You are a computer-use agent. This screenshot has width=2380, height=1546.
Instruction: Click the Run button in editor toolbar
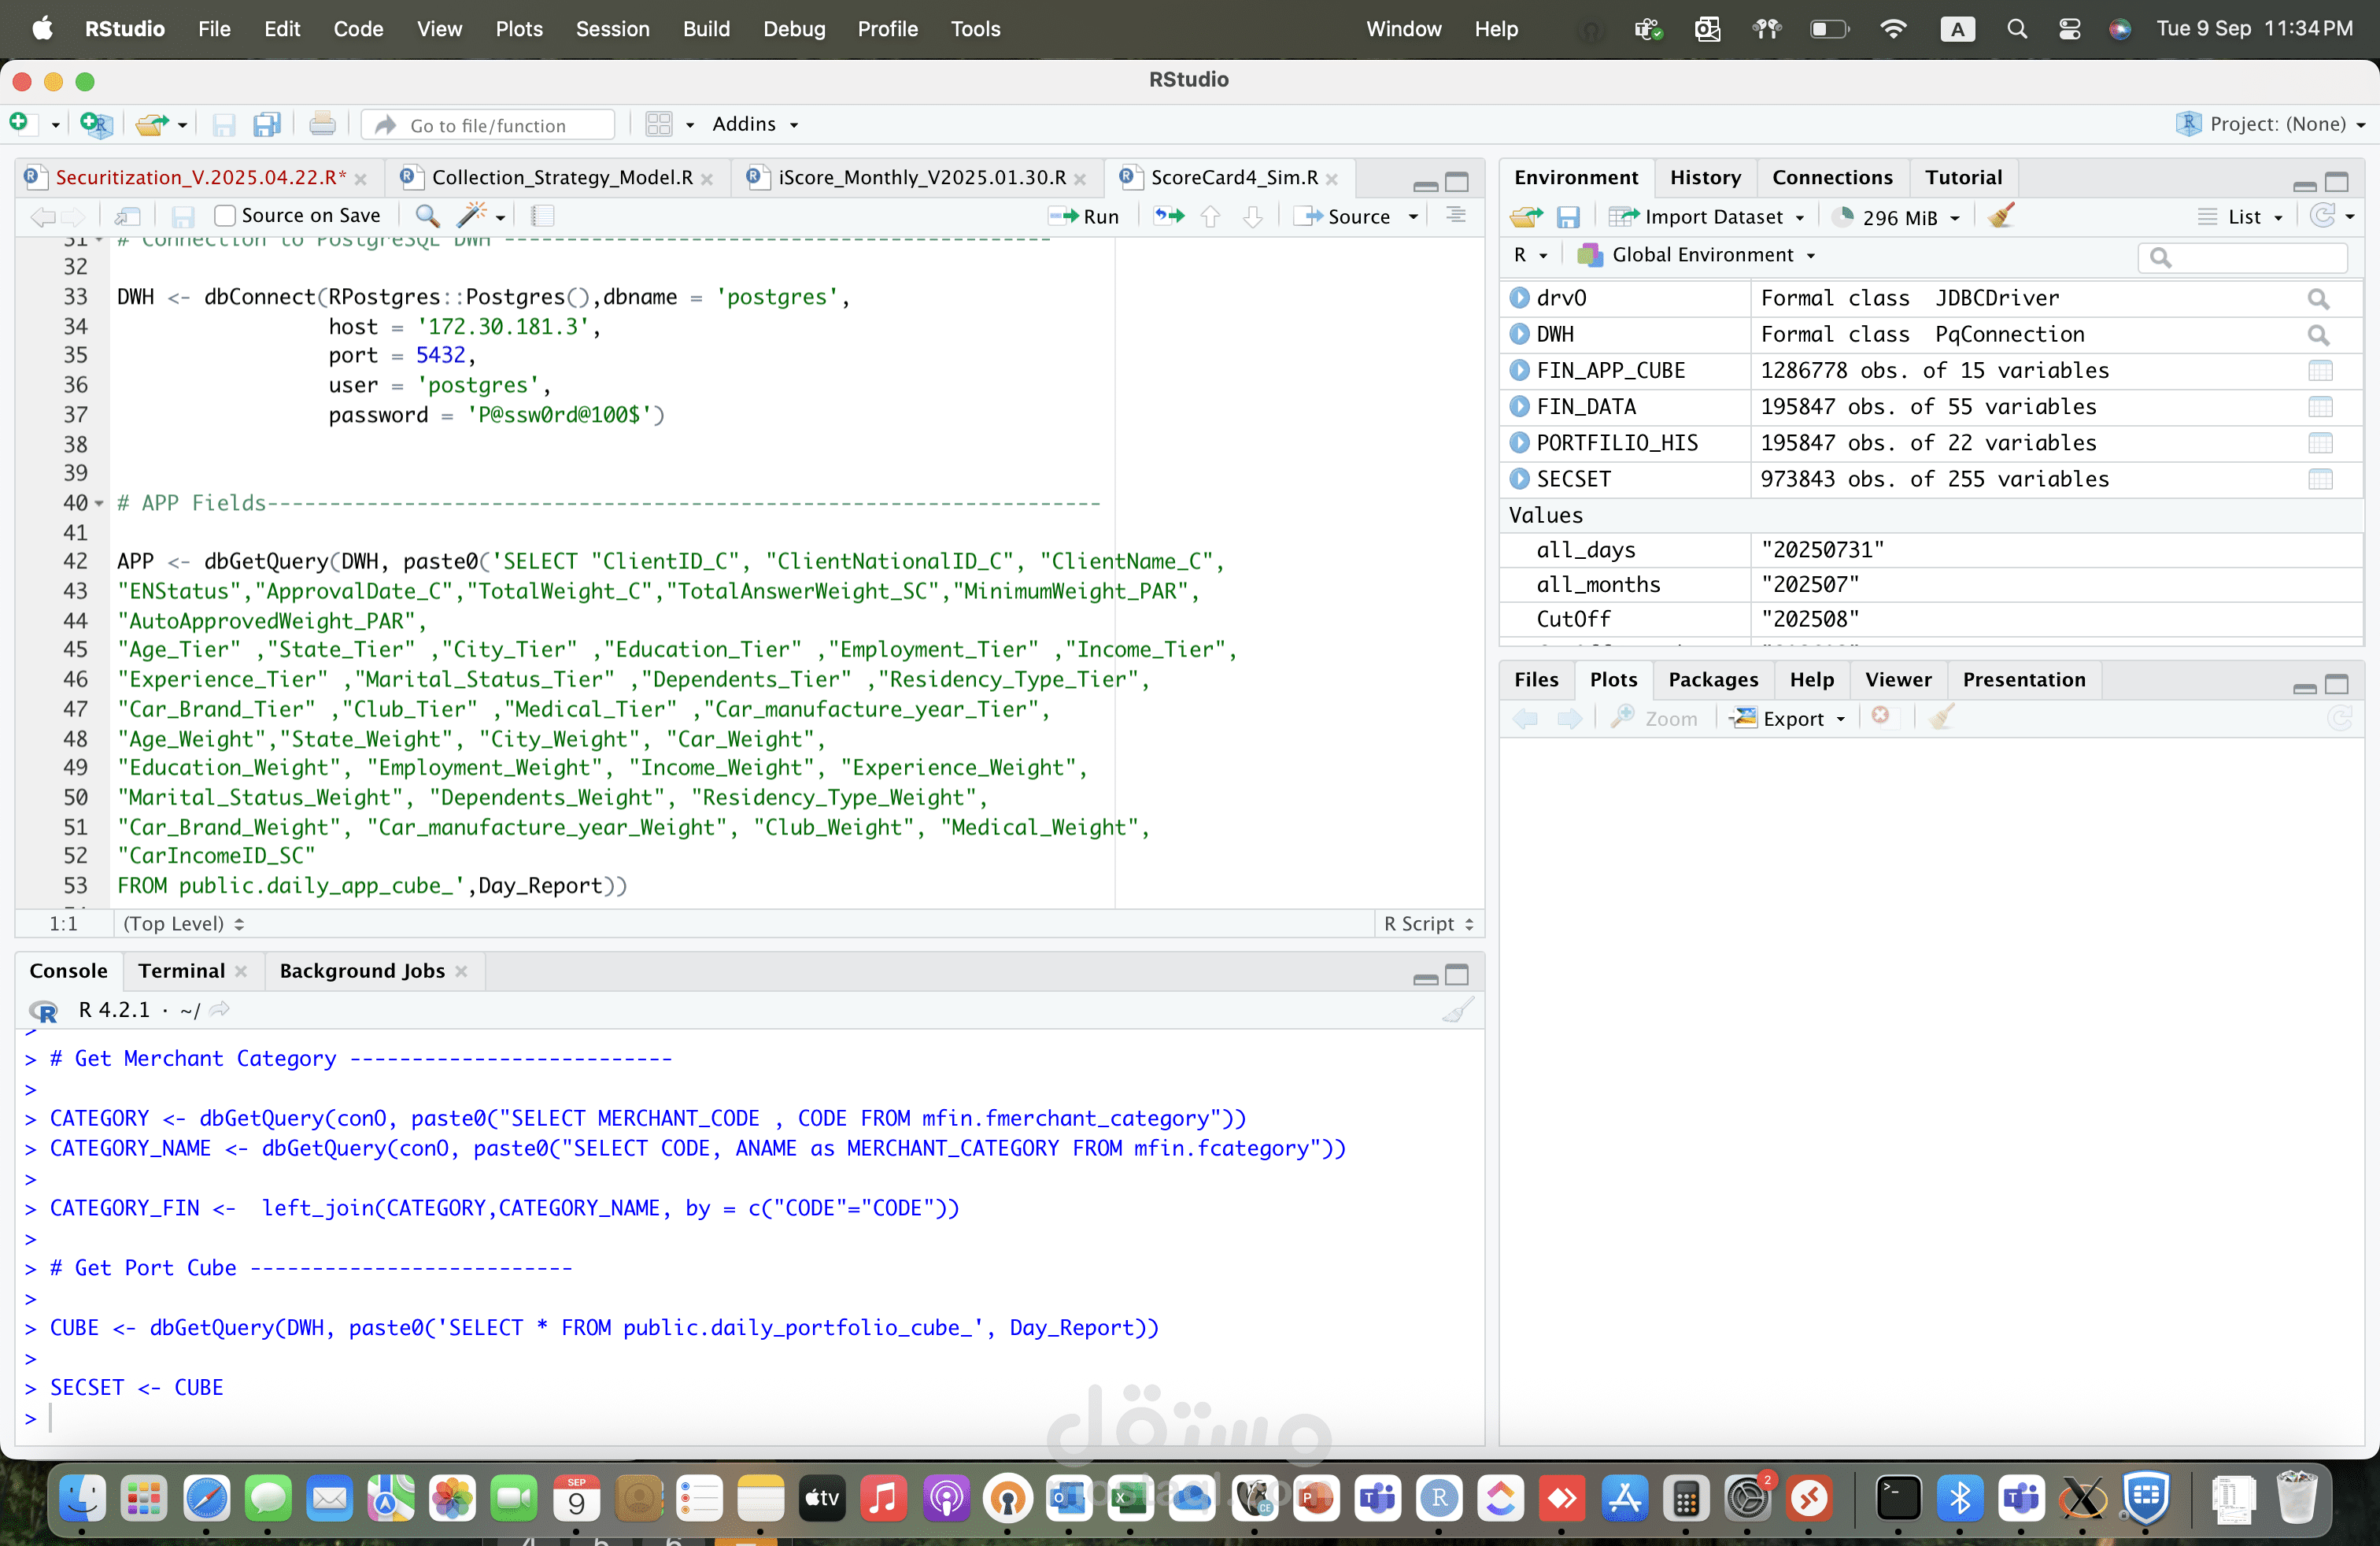1084,216
